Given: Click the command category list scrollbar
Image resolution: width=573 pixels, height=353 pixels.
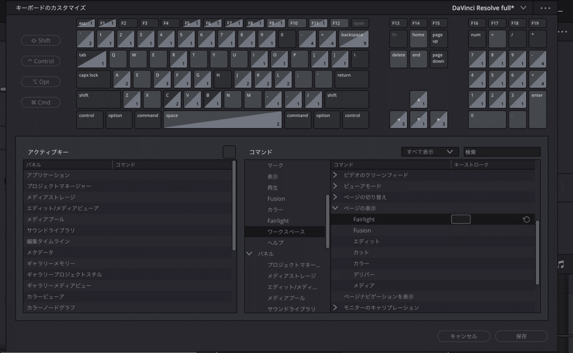Looking at the screenshot, I should 328,221.
